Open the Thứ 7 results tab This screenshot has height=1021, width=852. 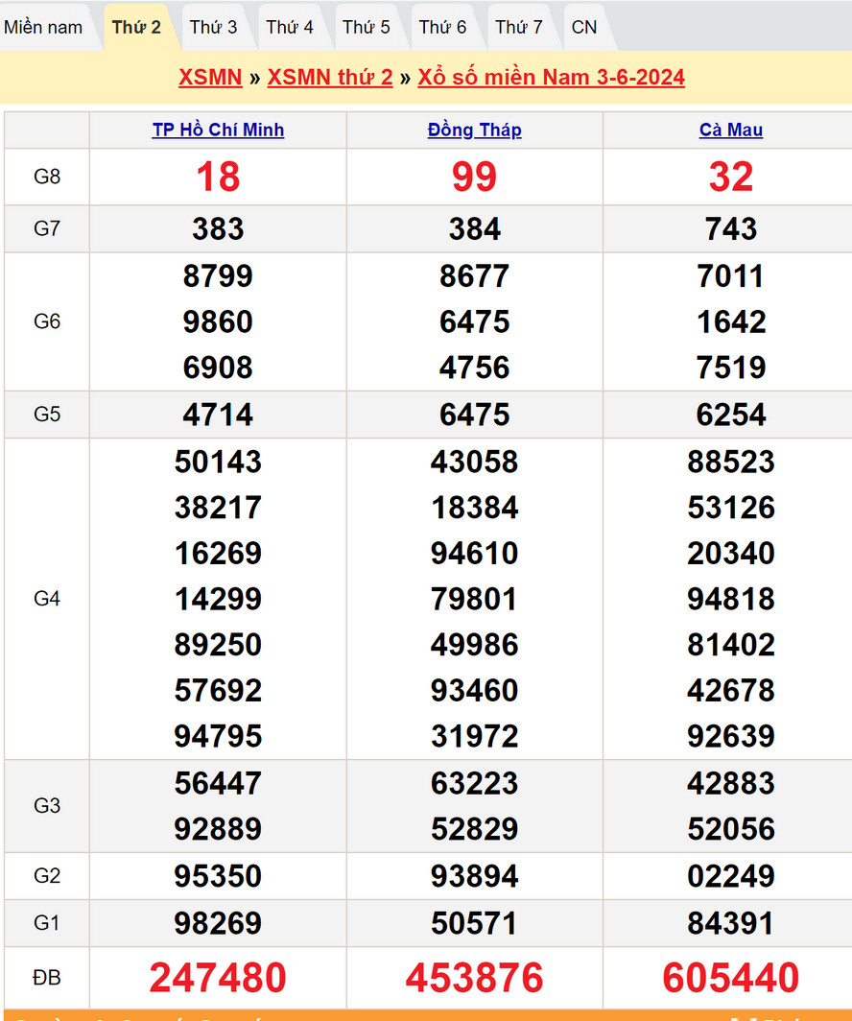pos(519,27)
